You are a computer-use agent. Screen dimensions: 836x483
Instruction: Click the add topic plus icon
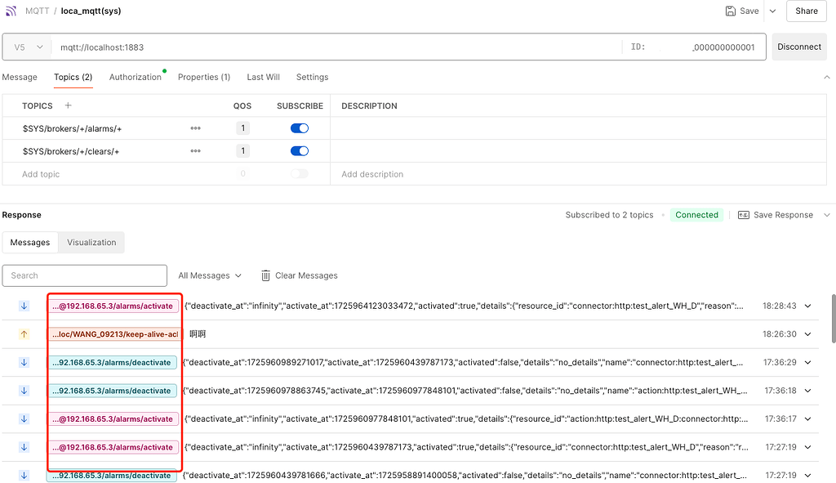68,105
